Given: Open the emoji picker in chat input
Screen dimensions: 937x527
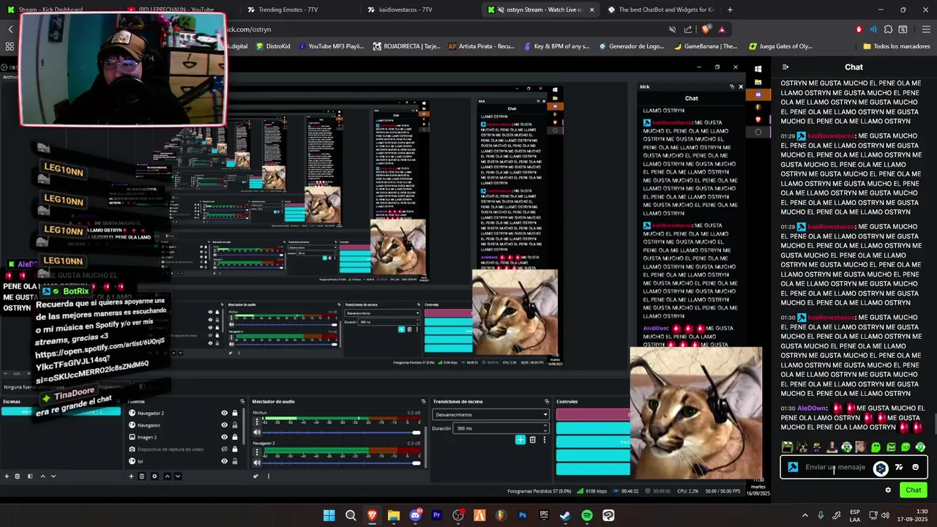Looking at the screenshot, I should (x=915, y=467).
